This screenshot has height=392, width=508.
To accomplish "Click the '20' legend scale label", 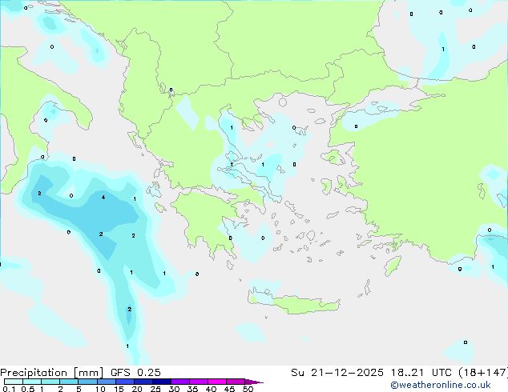I will [x=137, y=389].
